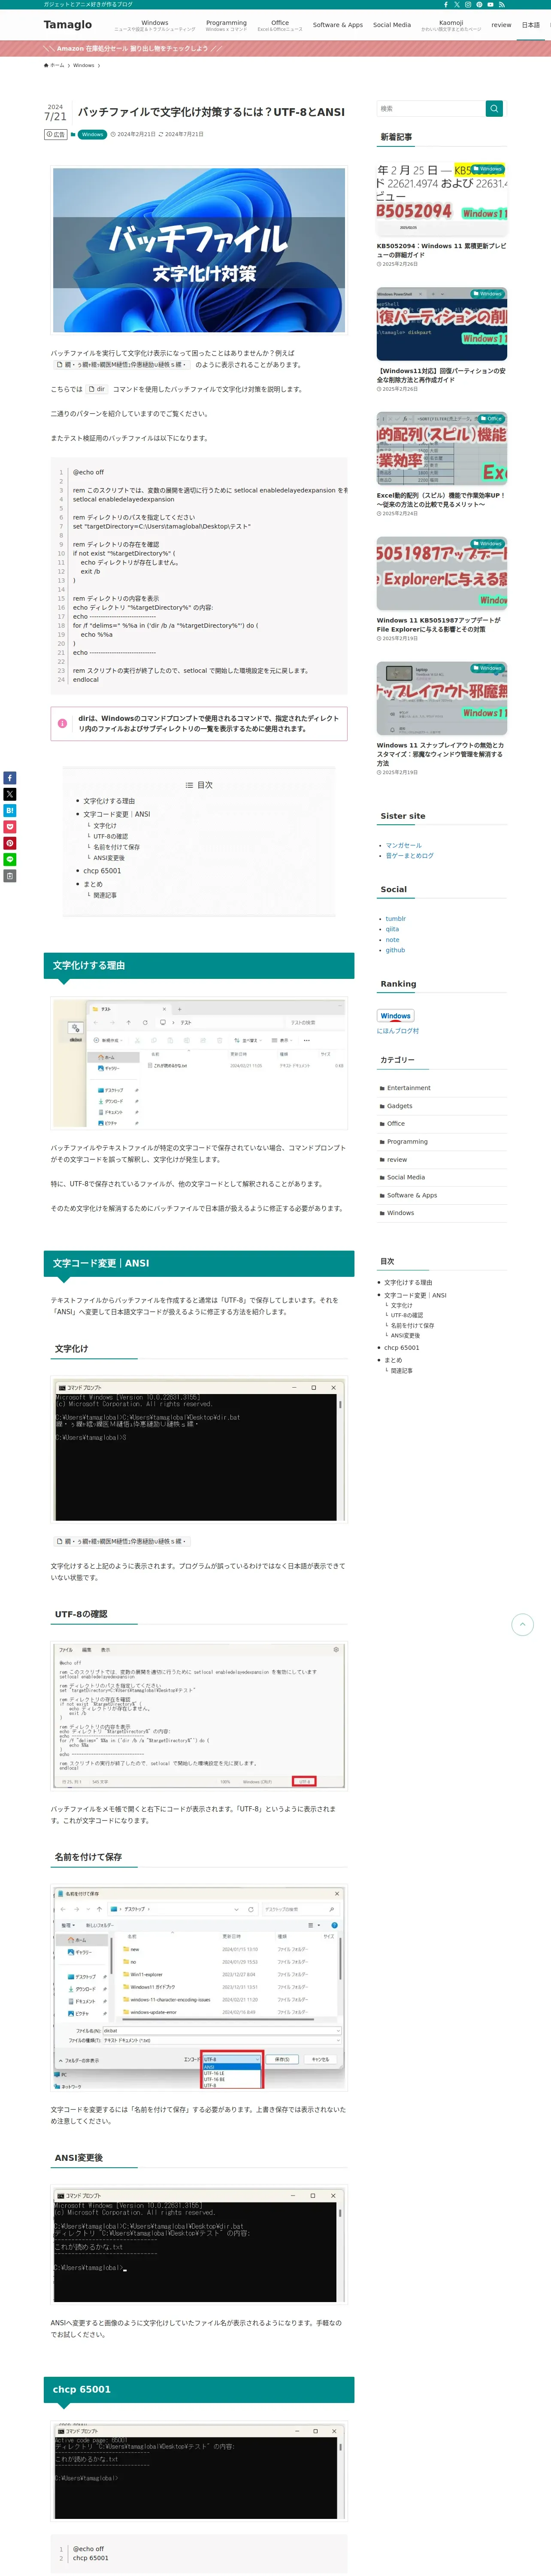Open the snap layout disable article thumbnail
Viewport: 551px width, 2576px height.
[x=441, y=698]
